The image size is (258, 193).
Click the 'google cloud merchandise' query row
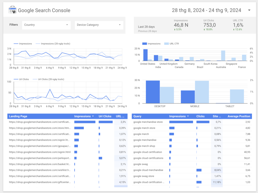click(192, 170)
